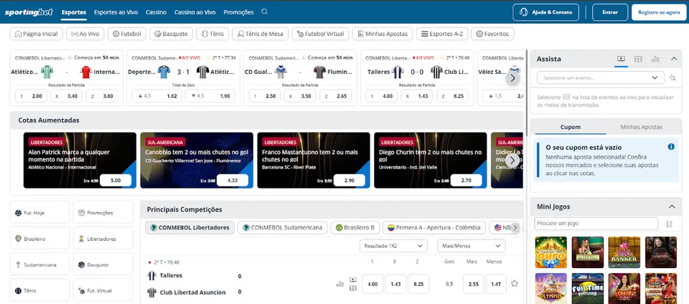Open Basquete sidebar shortcut

point(103,265)
